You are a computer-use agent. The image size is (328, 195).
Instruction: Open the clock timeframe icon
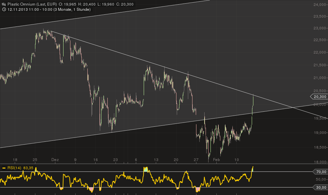[4, 9]
